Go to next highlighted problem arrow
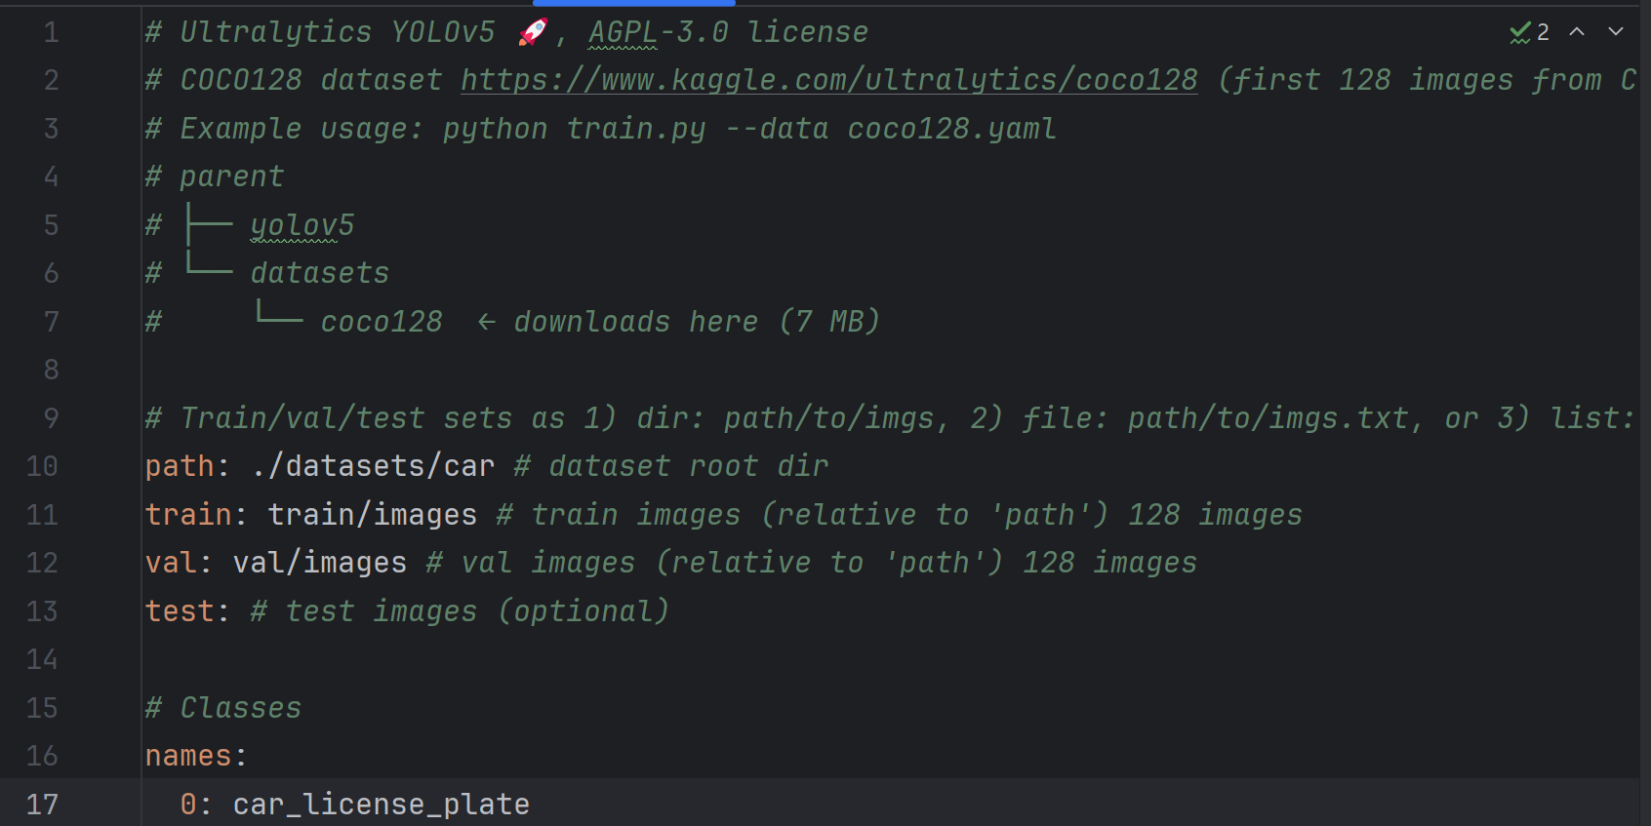 1616,31
